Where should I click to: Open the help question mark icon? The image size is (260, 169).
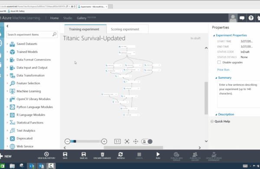251,18
